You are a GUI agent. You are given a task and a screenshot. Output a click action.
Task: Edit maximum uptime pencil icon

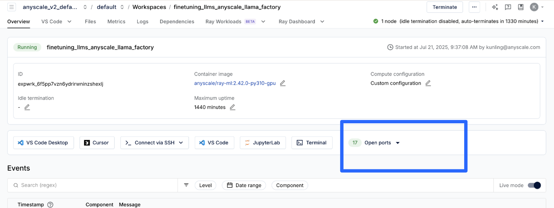(232, 107)
